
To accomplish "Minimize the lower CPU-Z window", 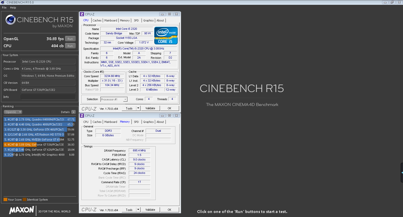I will click(x=163, y=116).
